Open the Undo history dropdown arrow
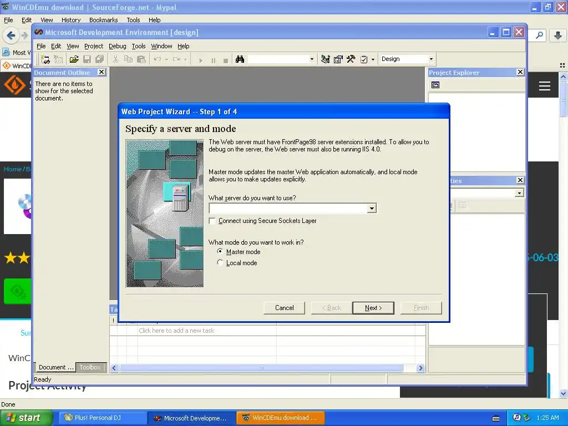Image resolution: width=568 pixels, height=426 pixels. (166, 59)
